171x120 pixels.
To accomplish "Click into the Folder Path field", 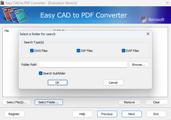I will click(x=83, y=65).
